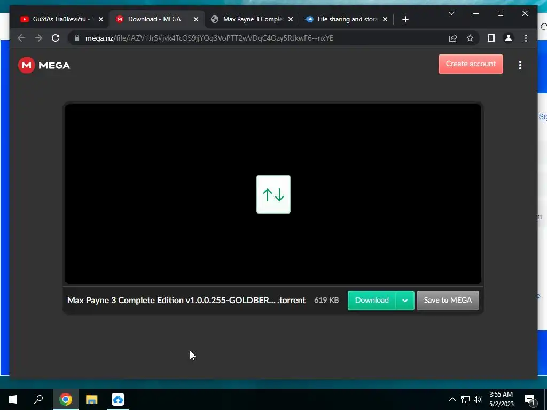Close the GuStAs Liaukevičiu tab
The image size is (547, 410).
click(101, 19)
